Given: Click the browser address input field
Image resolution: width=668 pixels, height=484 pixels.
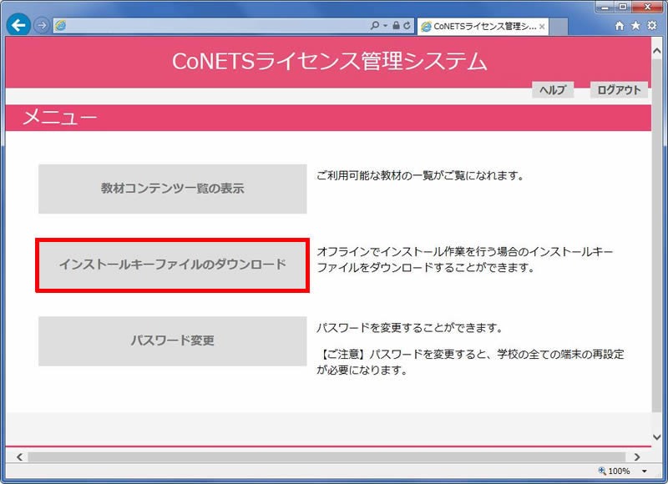Looking at the screenshot, I should coord(217,26).
